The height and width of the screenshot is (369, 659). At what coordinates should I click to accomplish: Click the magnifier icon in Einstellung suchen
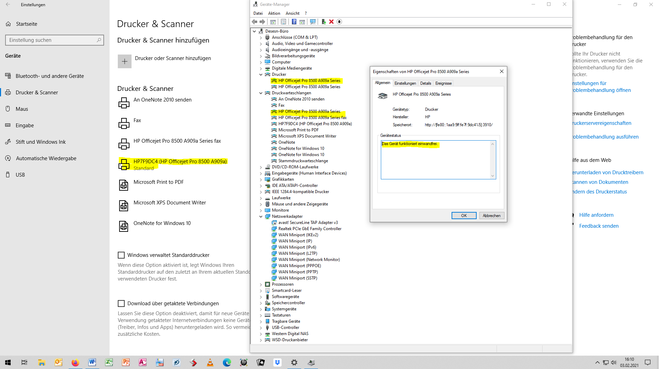(x=99, y=40)
